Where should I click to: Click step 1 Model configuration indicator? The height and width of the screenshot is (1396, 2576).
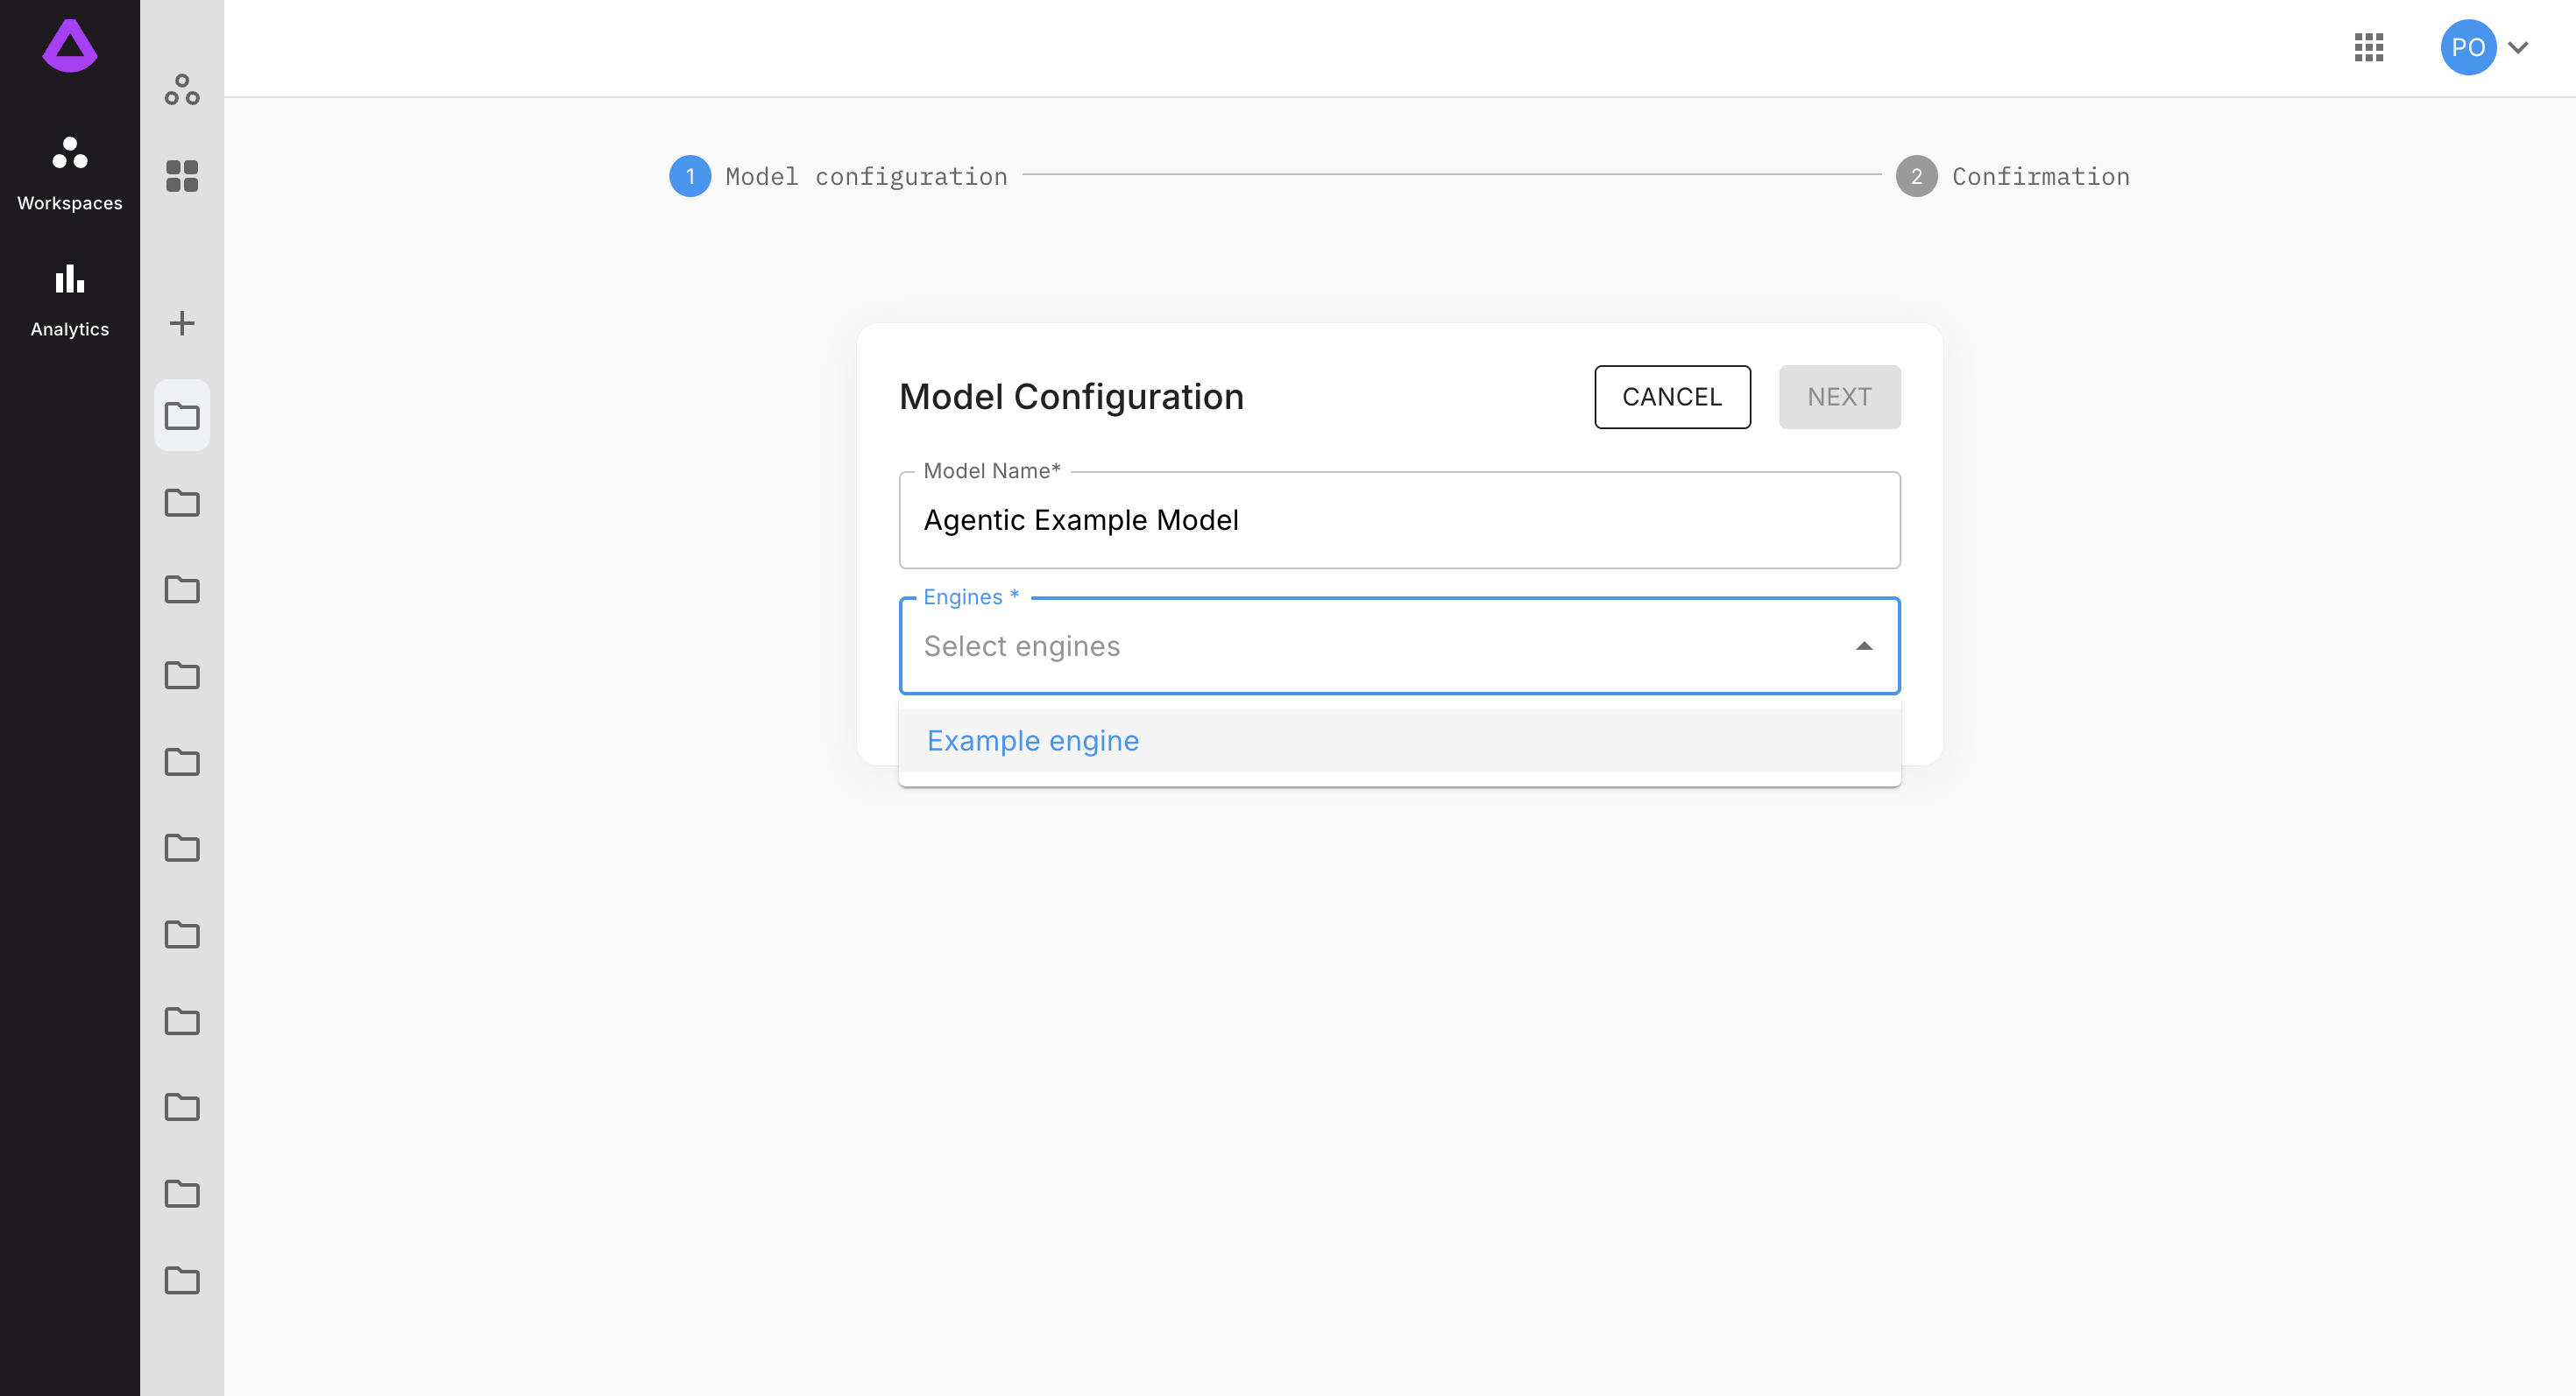[690, 176]
